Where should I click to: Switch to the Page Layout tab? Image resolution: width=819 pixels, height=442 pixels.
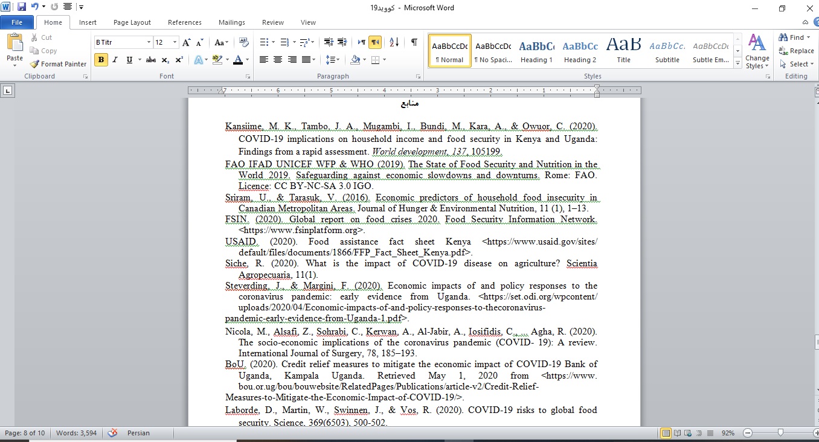[132, 22]
